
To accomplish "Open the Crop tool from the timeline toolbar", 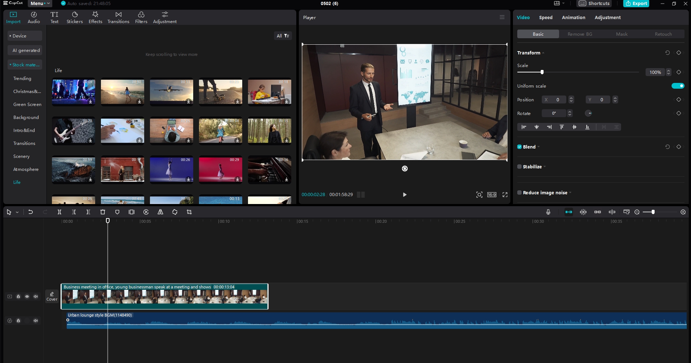I will pos(189,212).
